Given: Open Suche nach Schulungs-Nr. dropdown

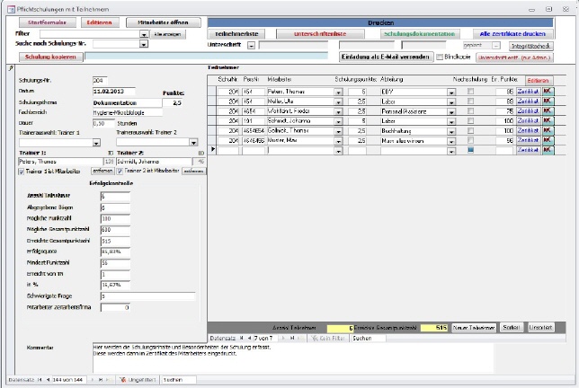Looking at the screenshot, I should coord(144,44).
